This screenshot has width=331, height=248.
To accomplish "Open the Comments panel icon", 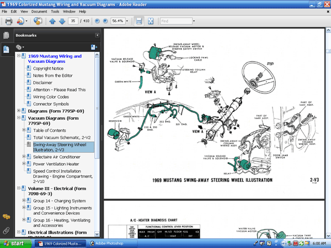I will coord(6,217).
